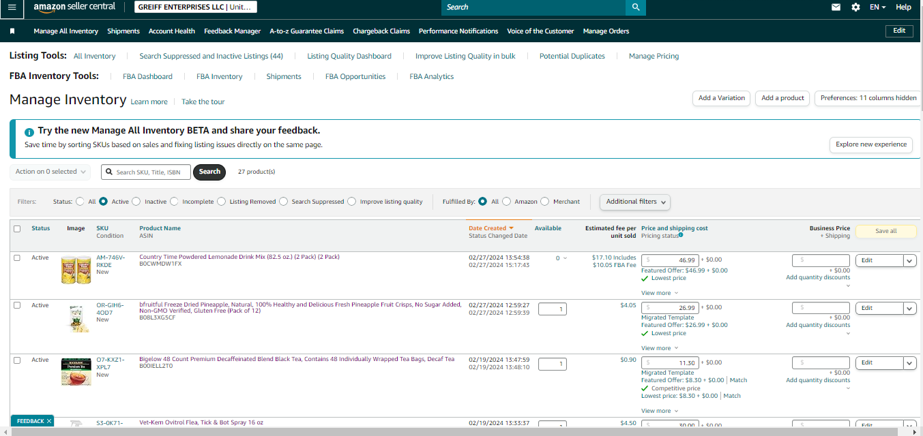Select the Inactive status filter
The height and width of the screenshot is (436, 923).
(x=136, y=202)
